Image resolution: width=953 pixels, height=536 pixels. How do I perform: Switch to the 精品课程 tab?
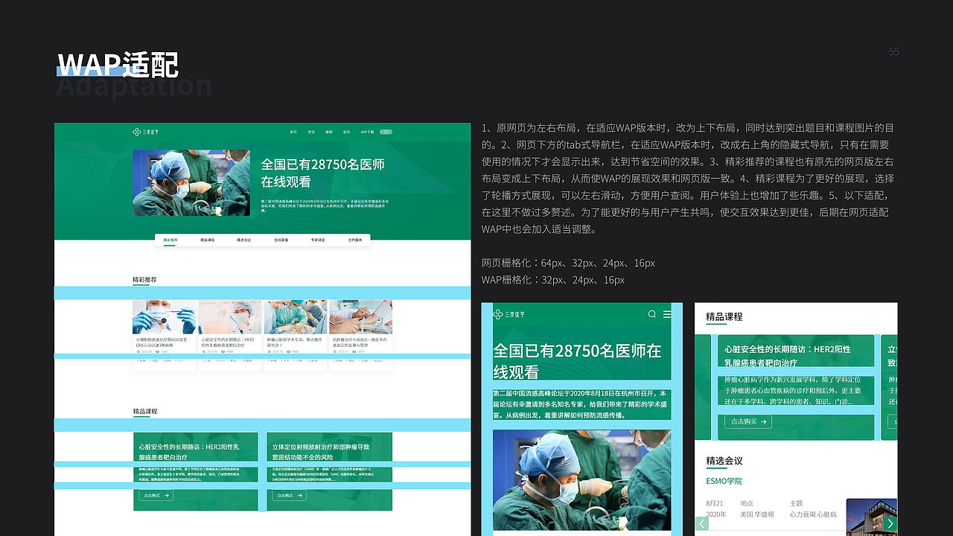coord(206,240)
